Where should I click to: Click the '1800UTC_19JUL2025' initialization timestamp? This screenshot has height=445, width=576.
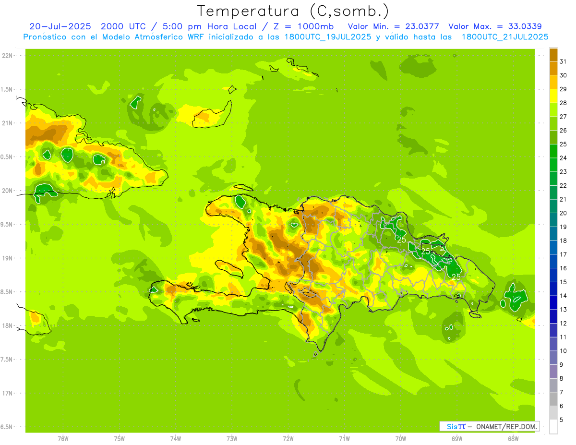coord(326,36)
